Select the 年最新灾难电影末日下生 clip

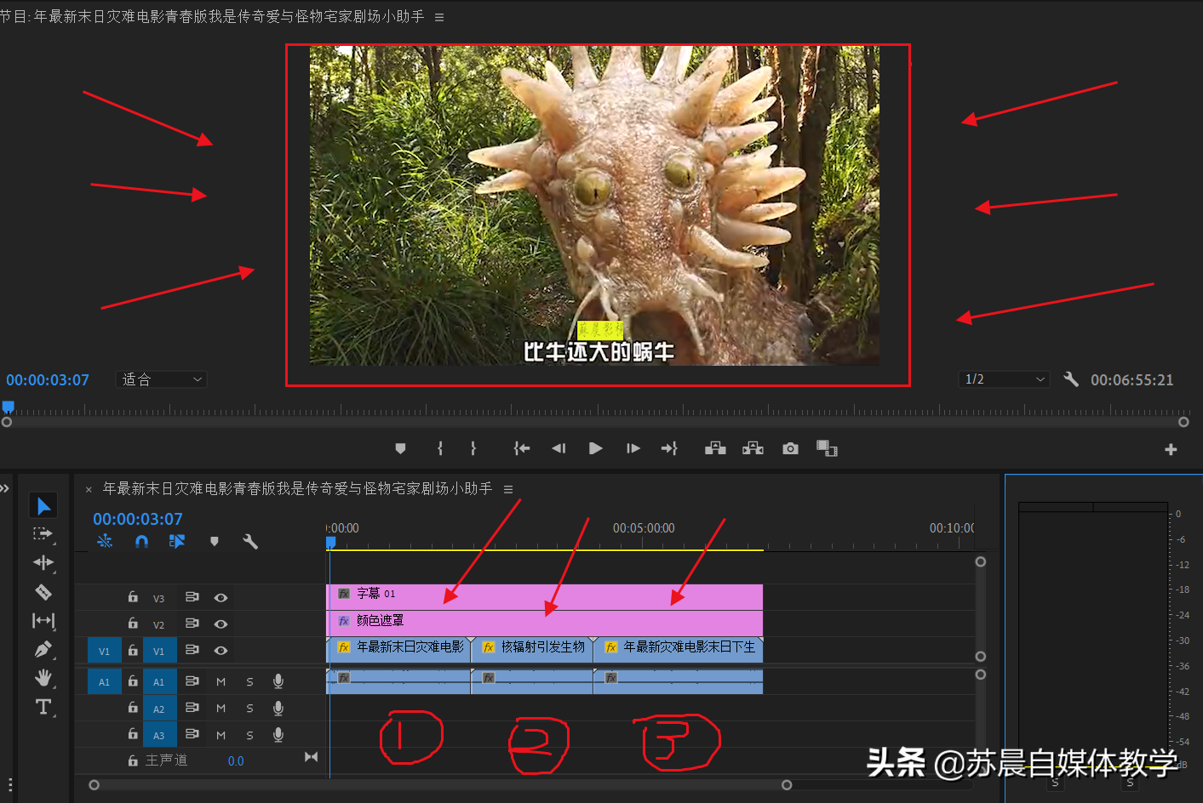pyautogui.click(x=679, y=650)
